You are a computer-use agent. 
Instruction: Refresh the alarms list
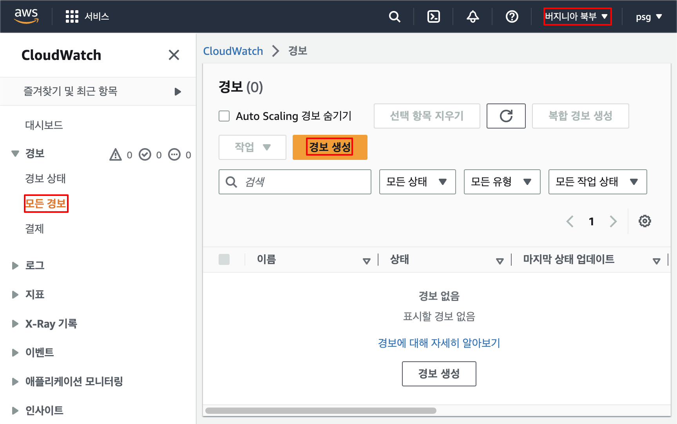[506, 116]
